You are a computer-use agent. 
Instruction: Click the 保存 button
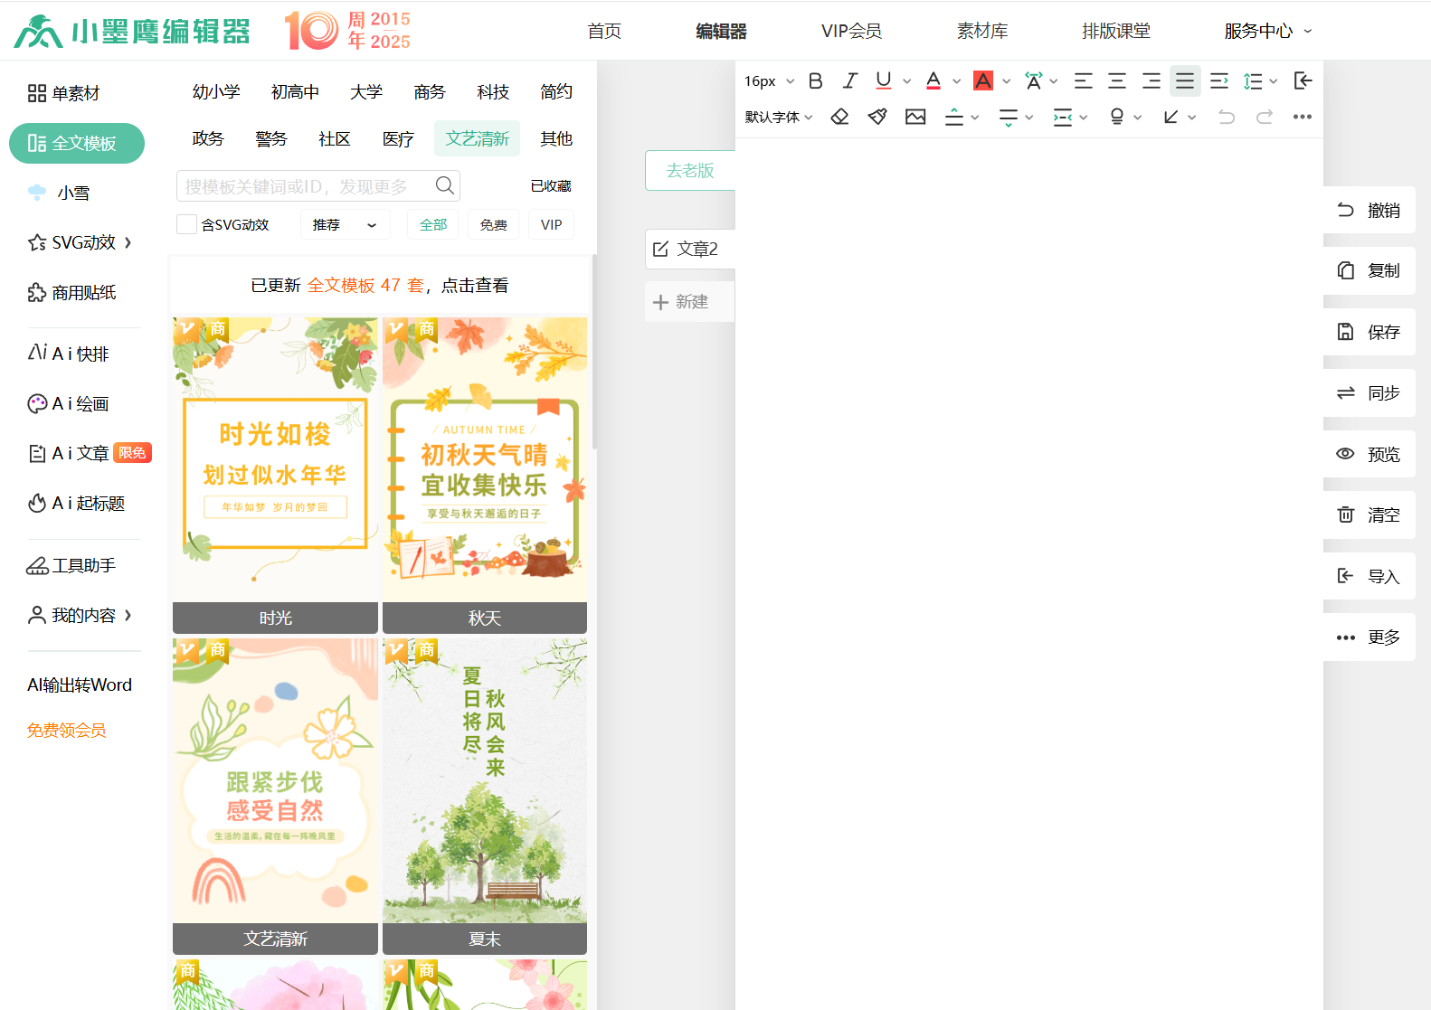[x=1369, y=332]
